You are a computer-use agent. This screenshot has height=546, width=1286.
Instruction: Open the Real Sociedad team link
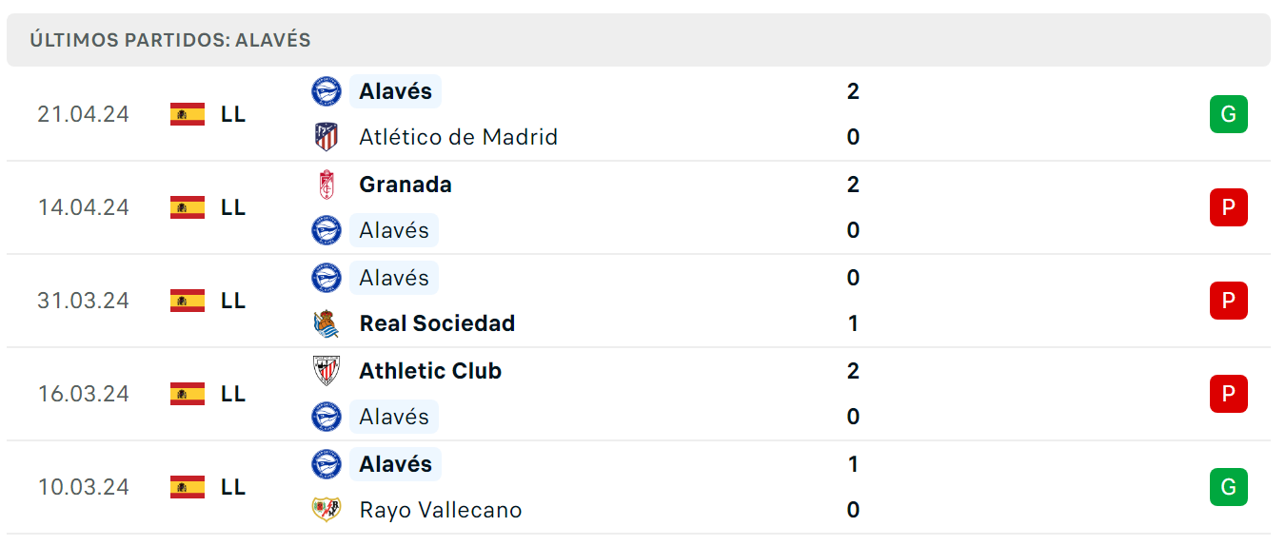(x=437, y=323)
